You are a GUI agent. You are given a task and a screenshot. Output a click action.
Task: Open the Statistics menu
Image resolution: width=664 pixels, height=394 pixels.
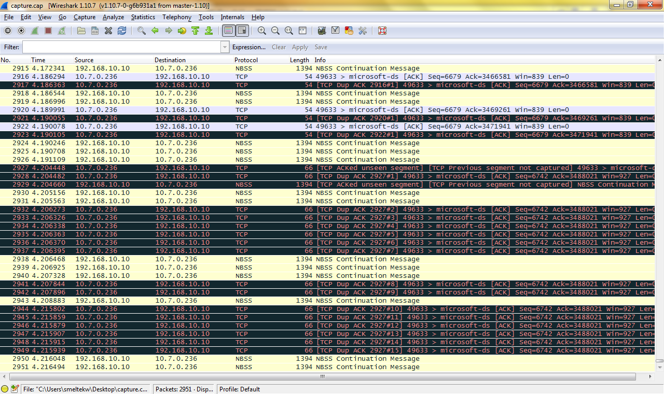143,17
